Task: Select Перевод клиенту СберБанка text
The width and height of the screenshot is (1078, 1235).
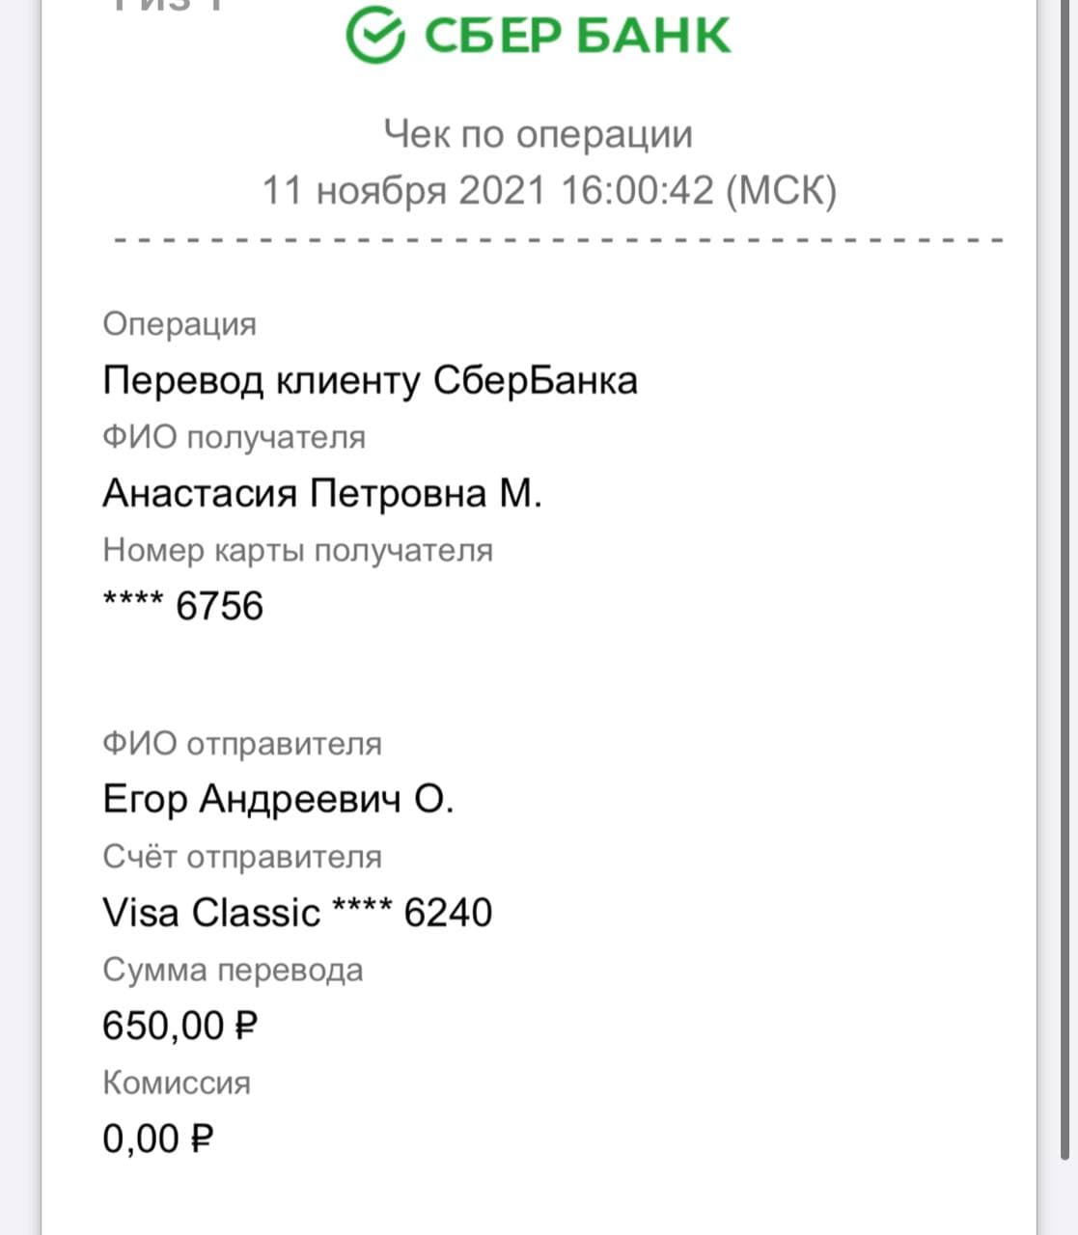Action: pyautogui.click(x=370, y=380)
